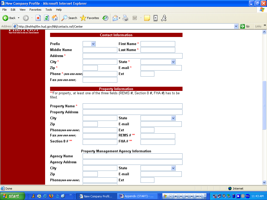Refresh the page using green arrows icon
Screen dimensions: 267x200
pyautogui.click(x=46, y=18)
